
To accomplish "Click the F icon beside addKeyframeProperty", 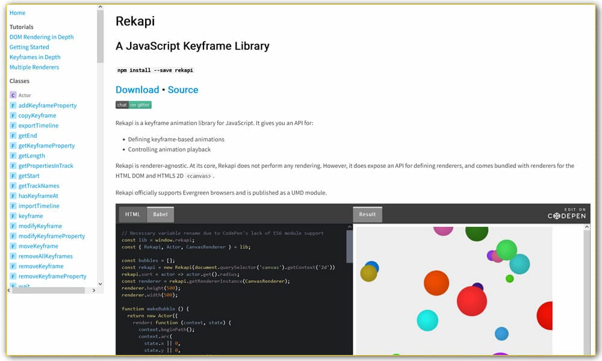I will (x=13, y=105).
